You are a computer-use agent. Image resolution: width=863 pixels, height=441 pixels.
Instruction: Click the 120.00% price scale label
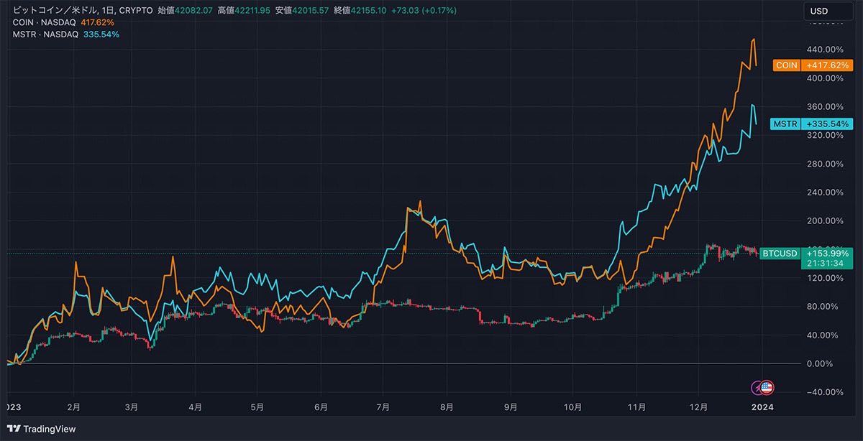[823, 278]
